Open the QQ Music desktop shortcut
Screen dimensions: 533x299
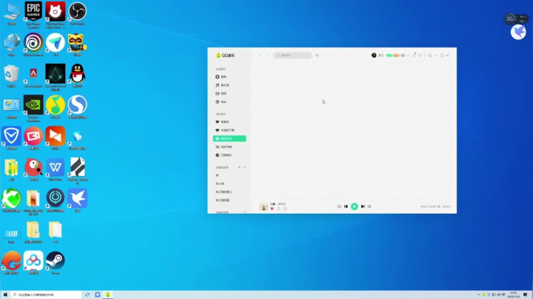tap(56, 107)
